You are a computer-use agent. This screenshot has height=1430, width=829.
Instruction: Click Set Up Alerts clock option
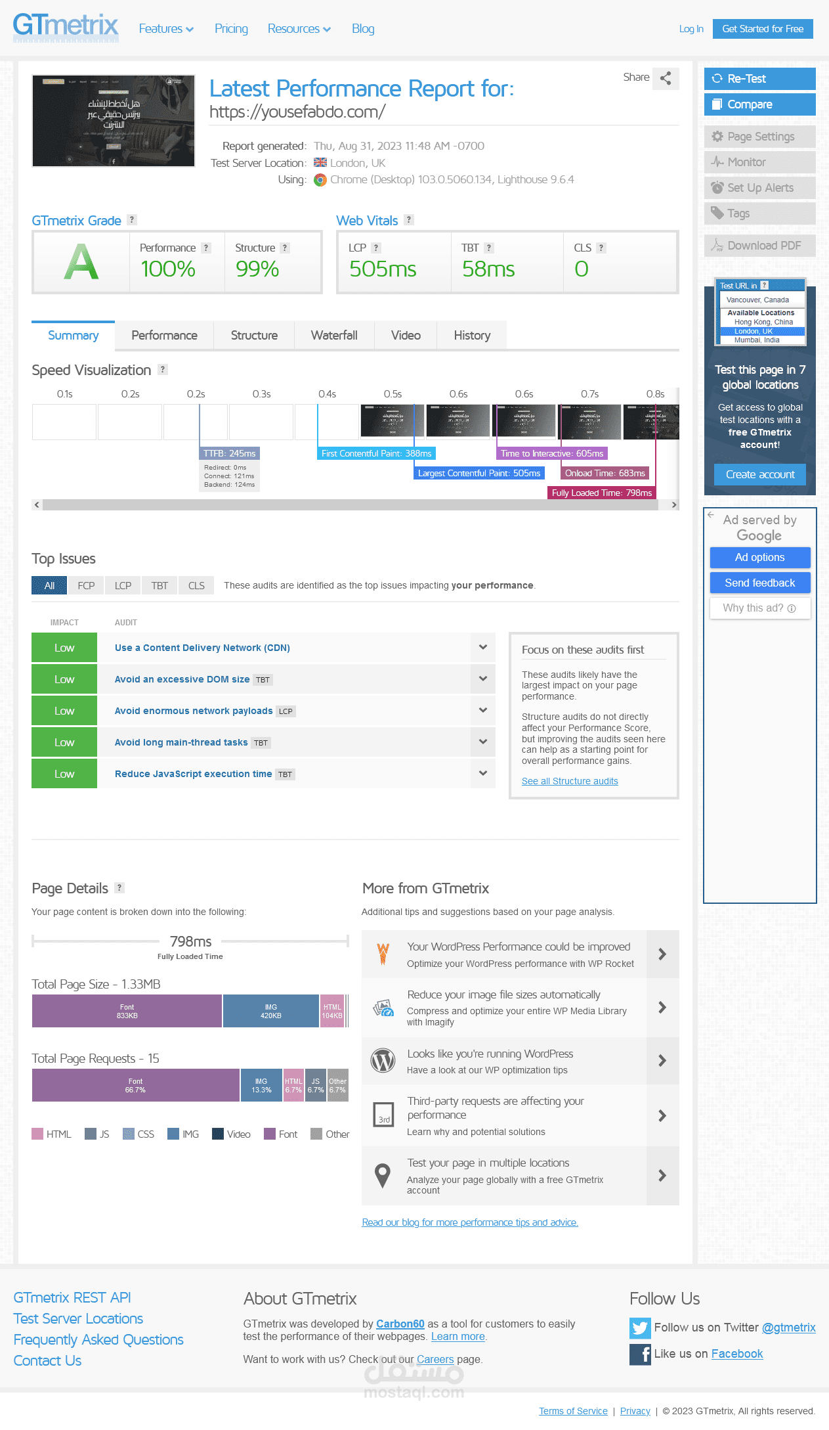click(x=759, y=188)
